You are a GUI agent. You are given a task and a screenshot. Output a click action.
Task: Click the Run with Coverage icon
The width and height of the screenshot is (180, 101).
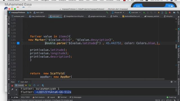[x=151, y=12]
